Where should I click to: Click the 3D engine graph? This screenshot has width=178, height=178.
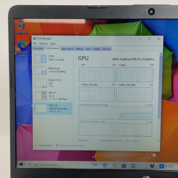pyautogui.click(x=97, y=74)
